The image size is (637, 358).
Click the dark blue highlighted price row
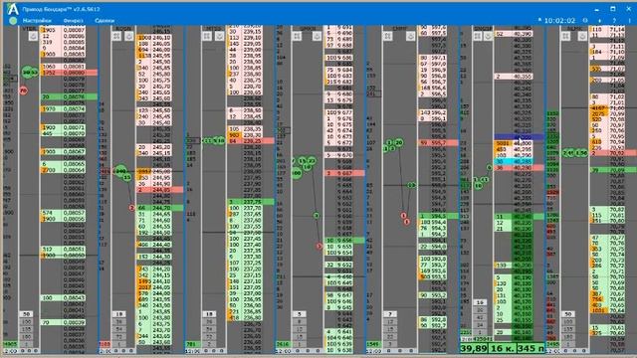pos(520,137)
